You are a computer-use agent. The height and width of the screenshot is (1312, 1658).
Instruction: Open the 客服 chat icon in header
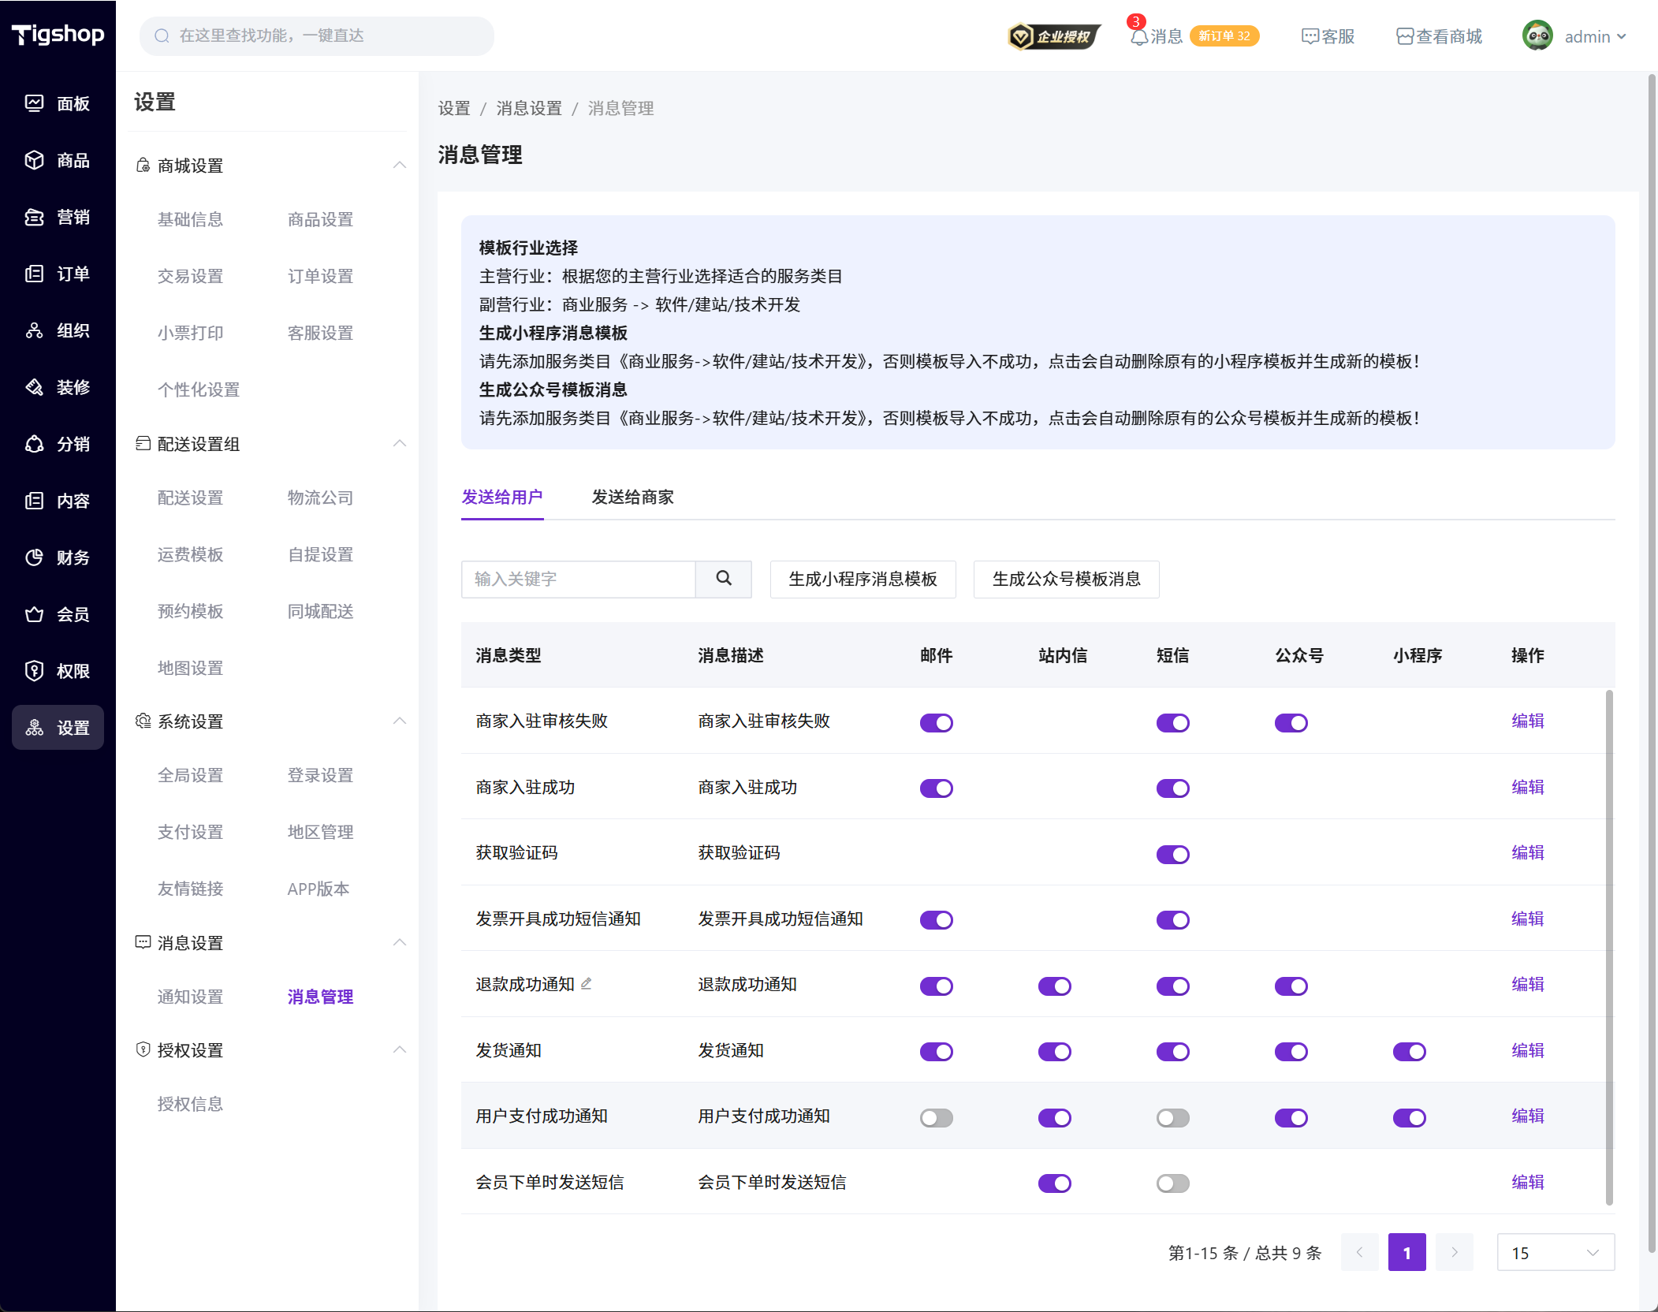1310,37
